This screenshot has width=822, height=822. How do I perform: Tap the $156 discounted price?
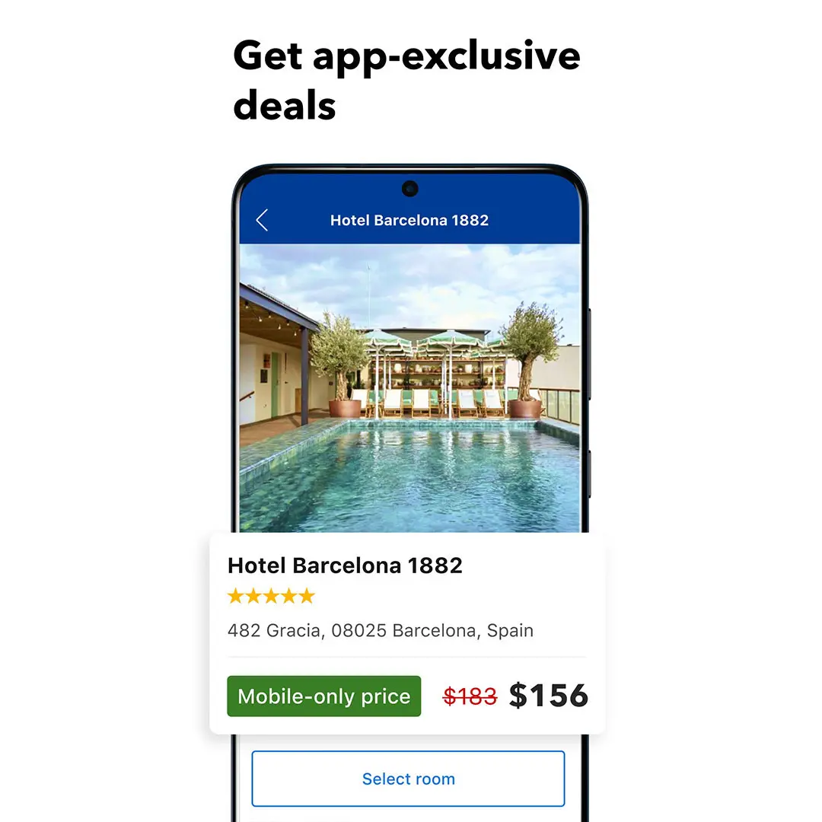tap(548, 696)
